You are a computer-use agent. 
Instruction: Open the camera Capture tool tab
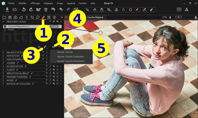point(10,17)
